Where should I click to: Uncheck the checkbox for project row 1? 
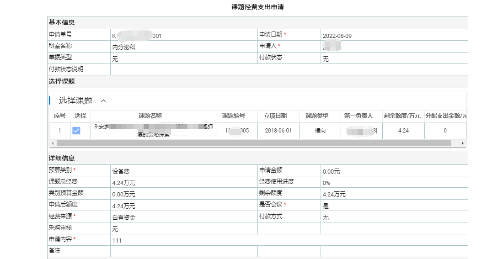(76, 131)
